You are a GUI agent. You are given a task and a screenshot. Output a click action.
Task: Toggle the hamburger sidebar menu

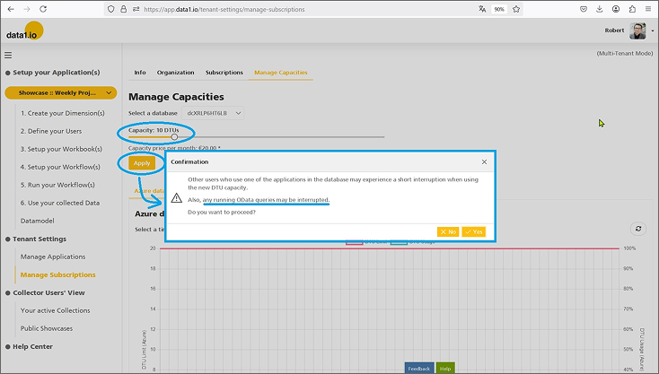8,55
